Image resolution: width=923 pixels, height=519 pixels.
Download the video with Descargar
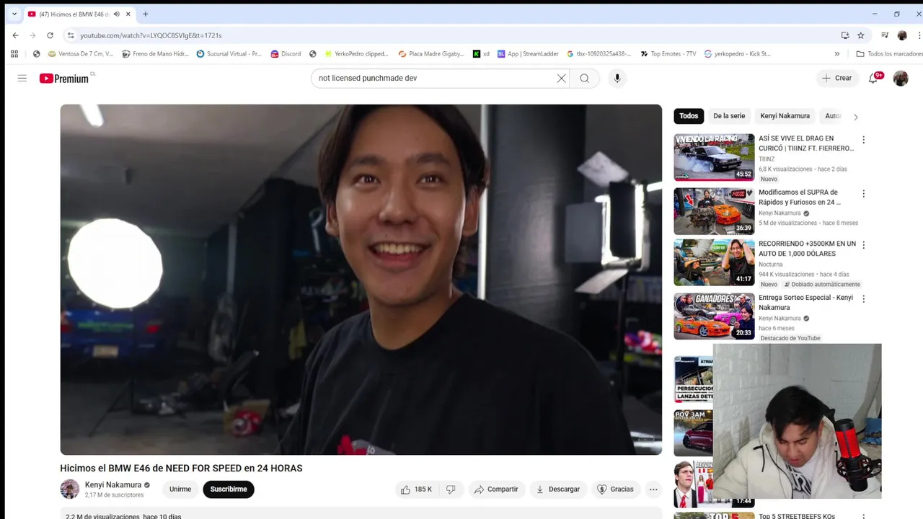pyautogui.click(x=558, y=489)
